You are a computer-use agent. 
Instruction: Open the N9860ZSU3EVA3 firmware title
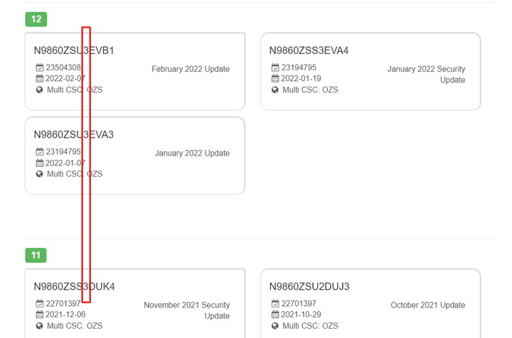tap(74, 134)
